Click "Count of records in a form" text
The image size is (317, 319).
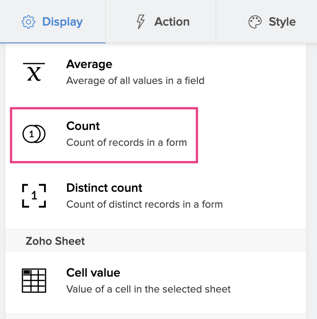(x=126, y=143)
